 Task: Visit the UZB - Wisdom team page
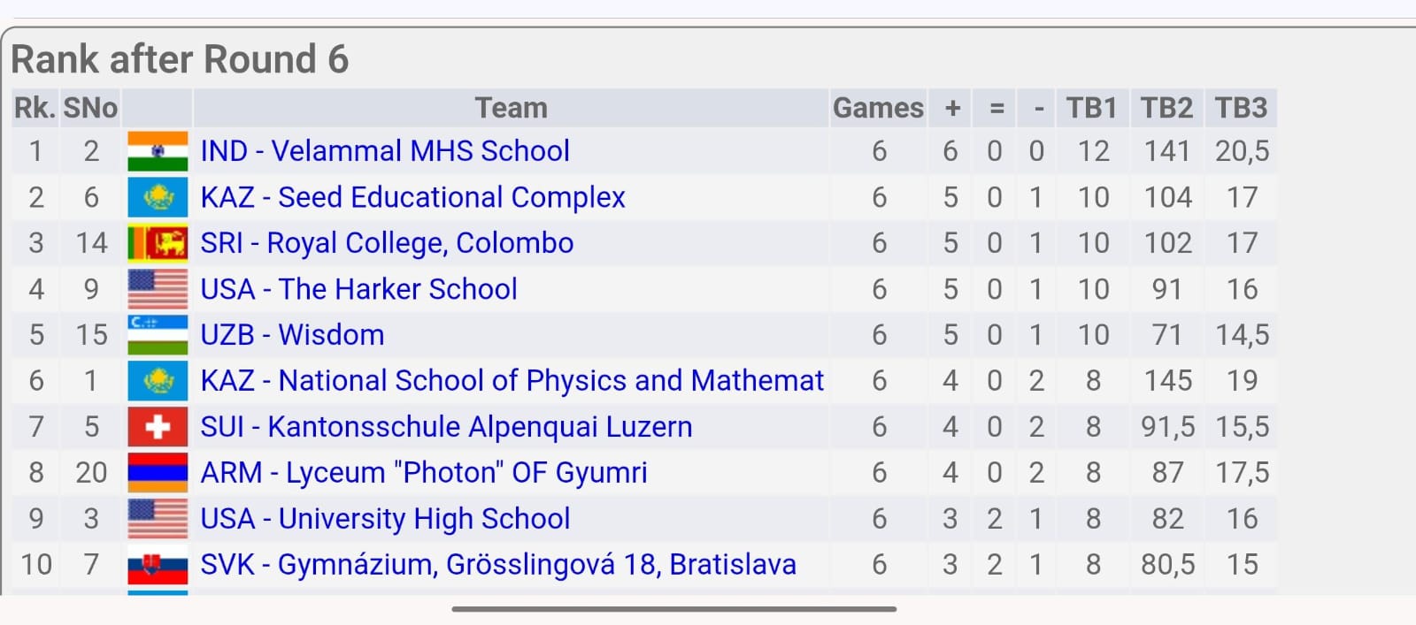pyautogui.click(x=292, y=335)
